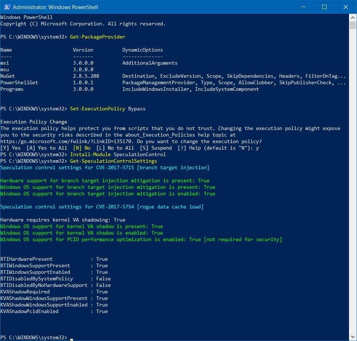Click the 'Administrator: Windows PowerShell' title text
Image resolution: width=357 pixels, height=341 pixels.
pyautogui.click(x=55, y=7)
